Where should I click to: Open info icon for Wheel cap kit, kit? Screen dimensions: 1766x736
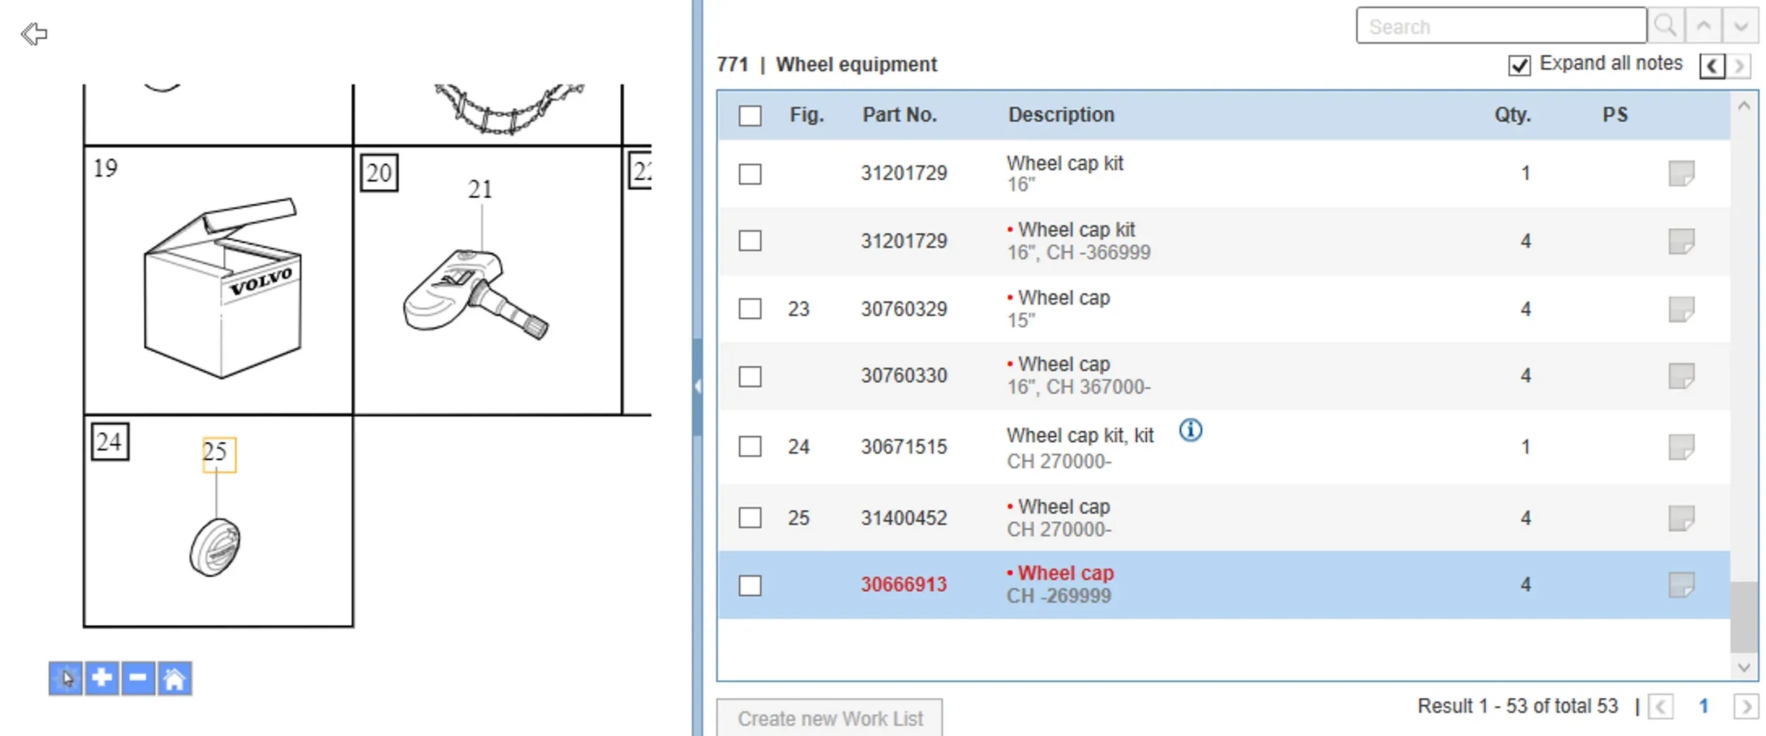click(1190, 429)
